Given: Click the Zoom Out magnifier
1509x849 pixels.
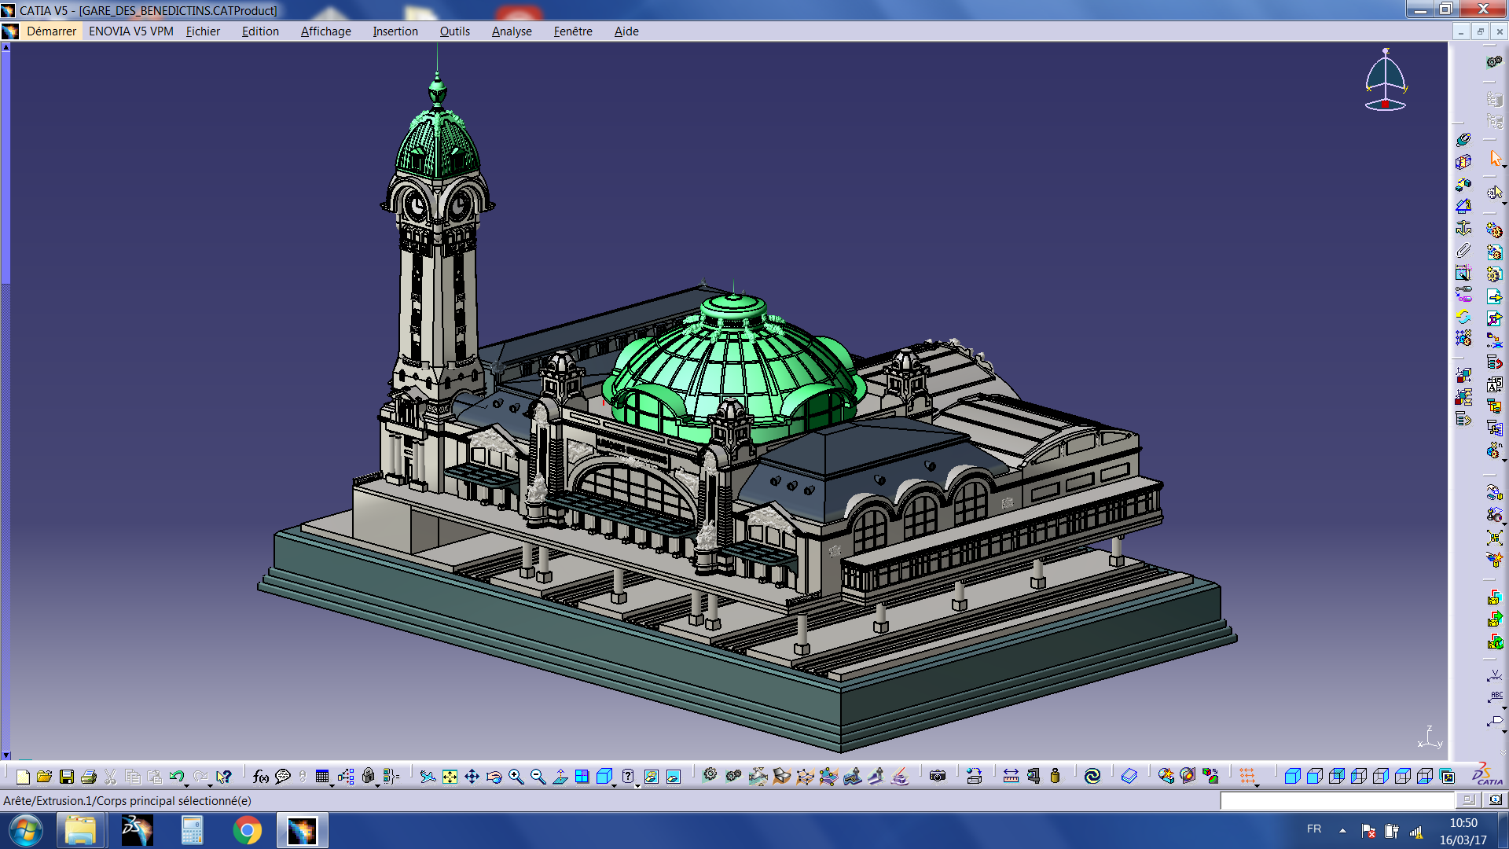Looking at the screenshot, I should tap(538, 777).
